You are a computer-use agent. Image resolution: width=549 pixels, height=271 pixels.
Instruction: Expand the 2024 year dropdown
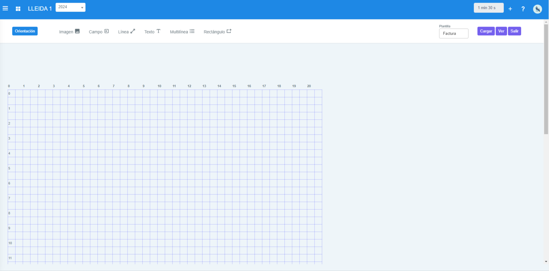(x=71, y=7)
